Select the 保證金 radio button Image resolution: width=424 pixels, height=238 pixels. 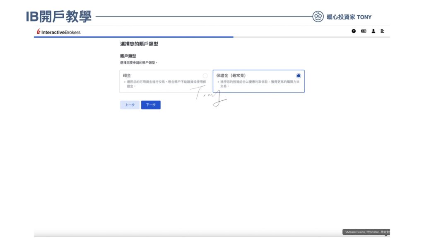coord(298,76)
